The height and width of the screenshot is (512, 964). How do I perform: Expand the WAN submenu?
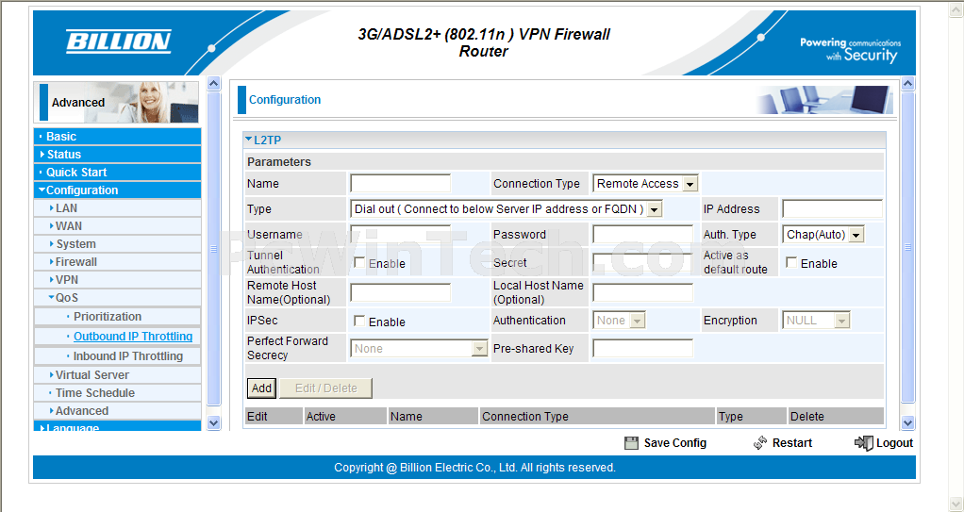117,226
